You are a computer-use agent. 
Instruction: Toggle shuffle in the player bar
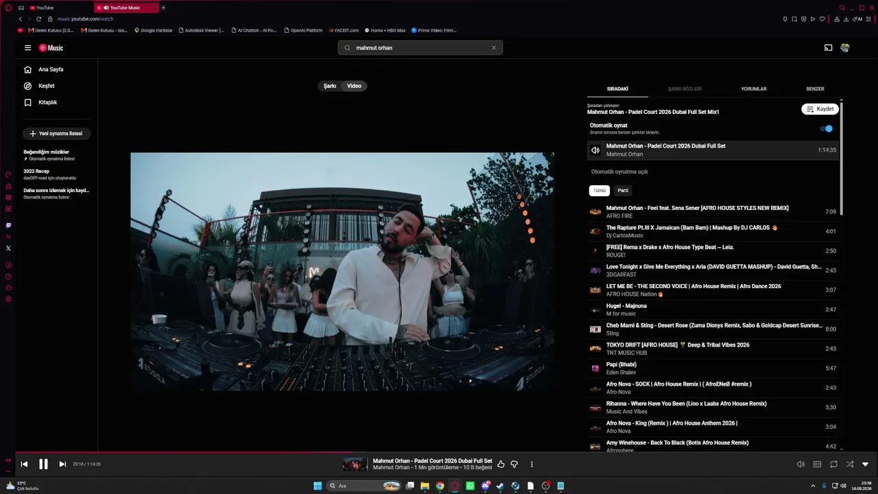850,464
